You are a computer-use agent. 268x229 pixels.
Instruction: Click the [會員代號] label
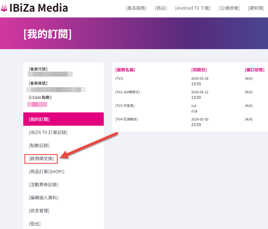(x=39, y=69)
